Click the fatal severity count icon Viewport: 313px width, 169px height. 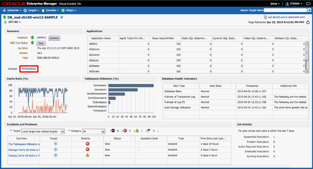pyautogui.click(x=113, y=131)
